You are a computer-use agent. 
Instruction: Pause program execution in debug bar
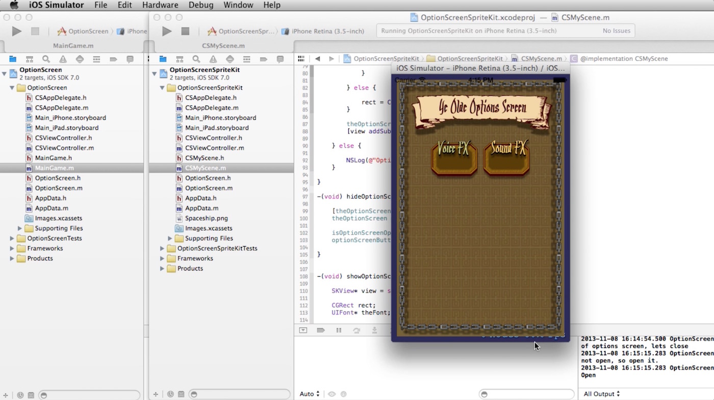[x=339, y=330]
